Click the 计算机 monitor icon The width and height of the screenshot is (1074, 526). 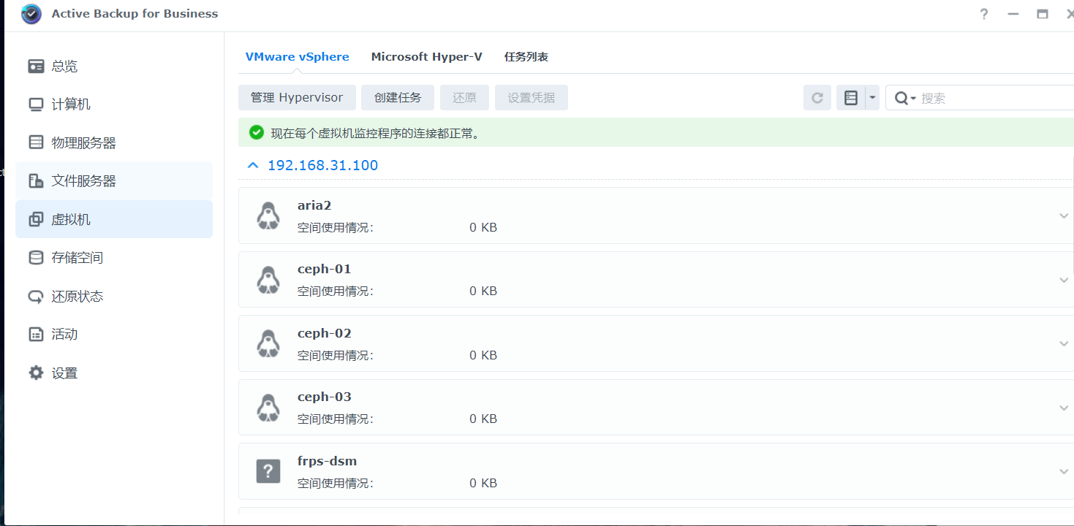36,104
